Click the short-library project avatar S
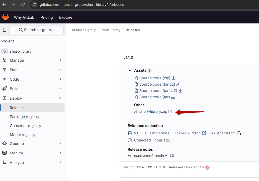 [4, 51]
